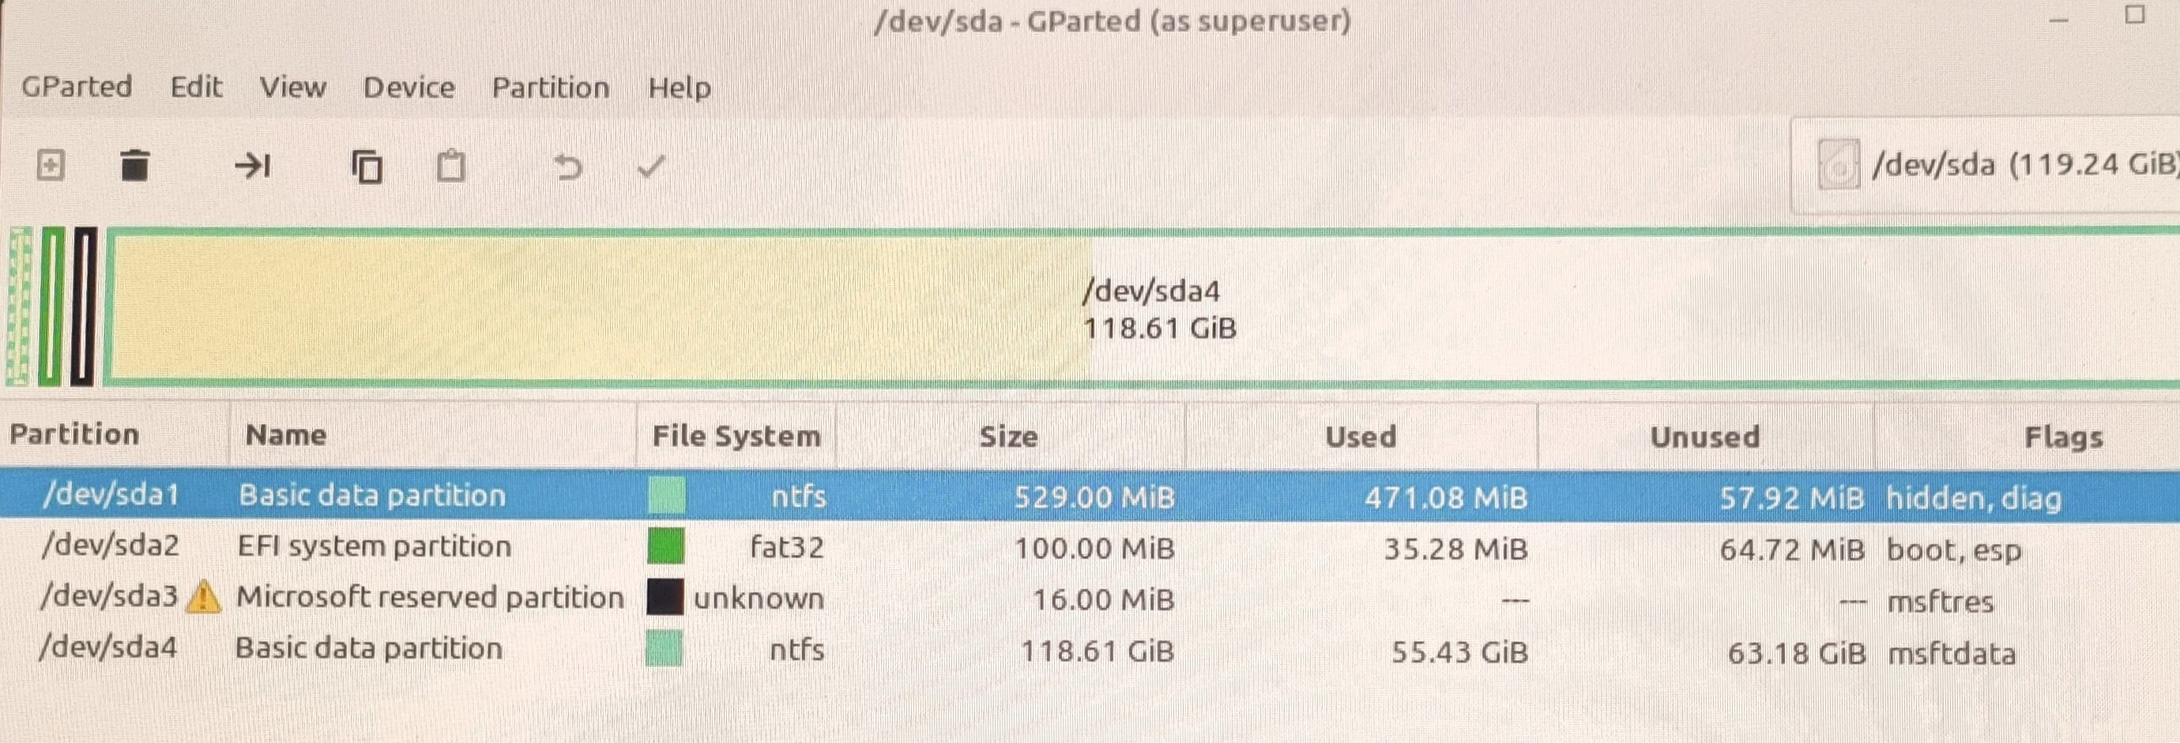The width and height of the screenshot is (2180, 743).
Task: Click the New partition toolbar icon
Action: click(x=51, y=166)
